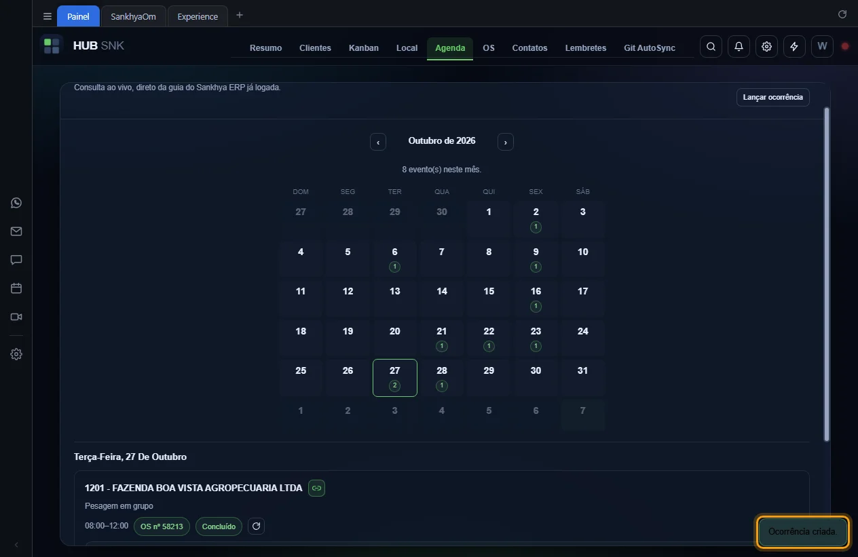Switch to the Clientes tab
Viewport: 858px width, 557px height.
click(315, 48)
